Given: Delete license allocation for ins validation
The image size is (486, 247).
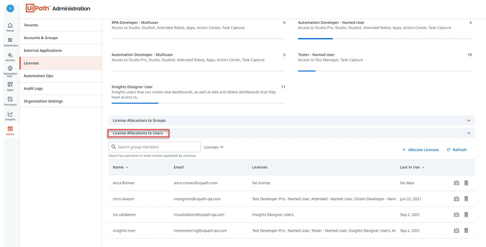Looking at the screenshot, I should (466, 214).
